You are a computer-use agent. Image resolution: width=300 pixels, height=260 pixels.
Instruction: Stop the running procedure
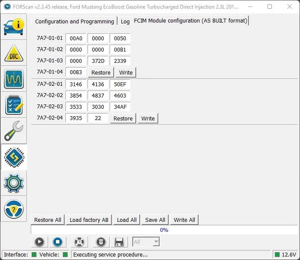point(58,242)
